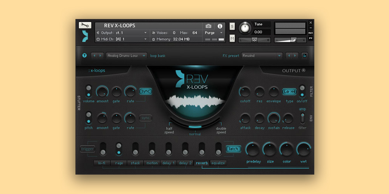Image resolution: width=389 pixels, height=194 pixels.
Task: Toggle the filter on/off switch
Action: coord(302,91)
